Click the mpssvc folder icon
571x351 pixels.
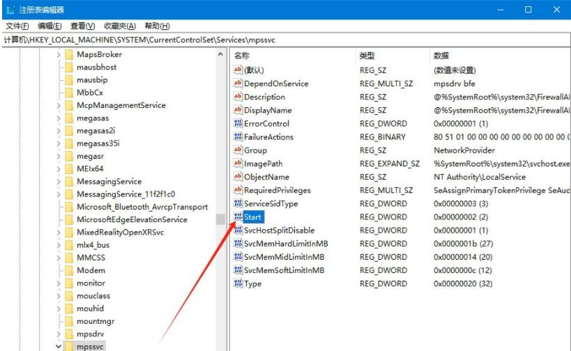69,346
